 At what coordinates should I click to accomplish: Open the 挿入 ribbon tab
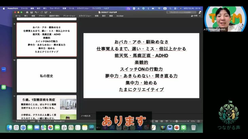point(26,16)
